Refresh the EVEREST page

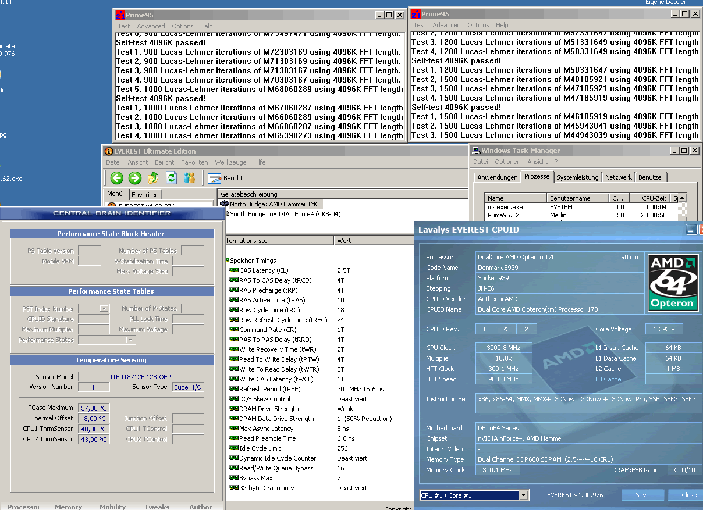coord(171,177)
